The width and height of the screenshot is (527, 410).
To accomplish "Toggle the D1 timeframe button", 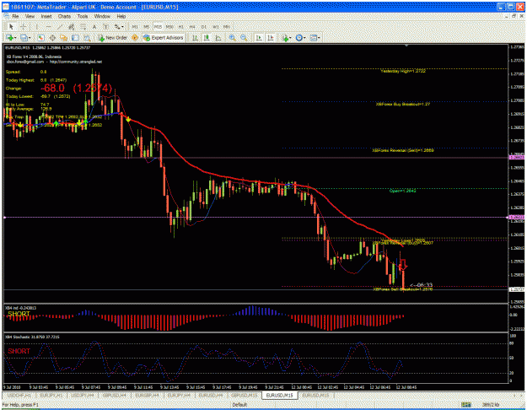I will [x=204, y=26].
